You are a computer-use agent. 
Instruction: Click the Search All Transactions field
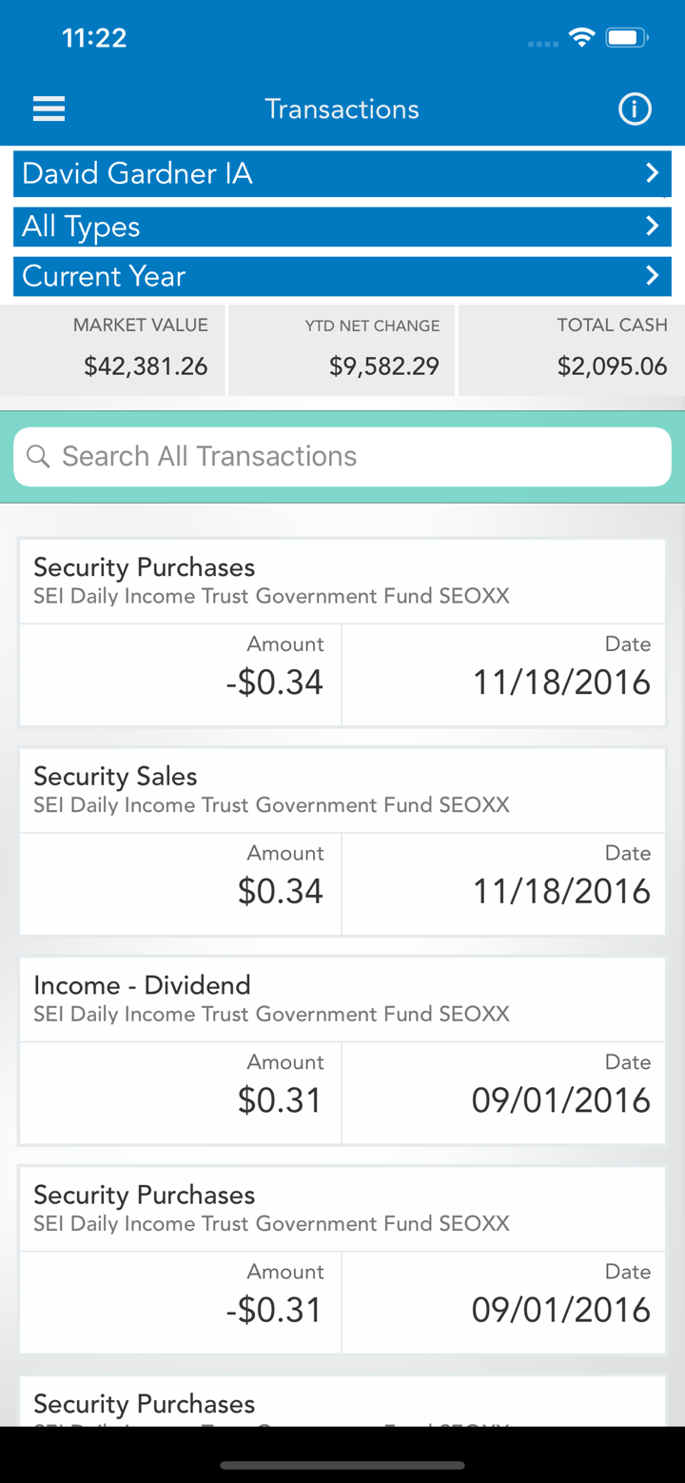point(362,457)
